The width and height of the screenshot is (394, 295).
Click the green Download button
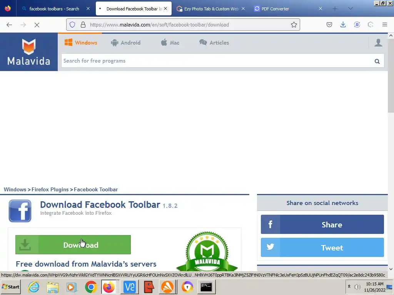pos(73,245)
